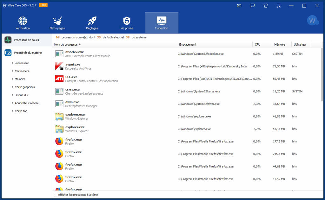The width and height of the screenshot is (325, 200).
Task: Click the 41,86 MB memory value
Action: 279,116
